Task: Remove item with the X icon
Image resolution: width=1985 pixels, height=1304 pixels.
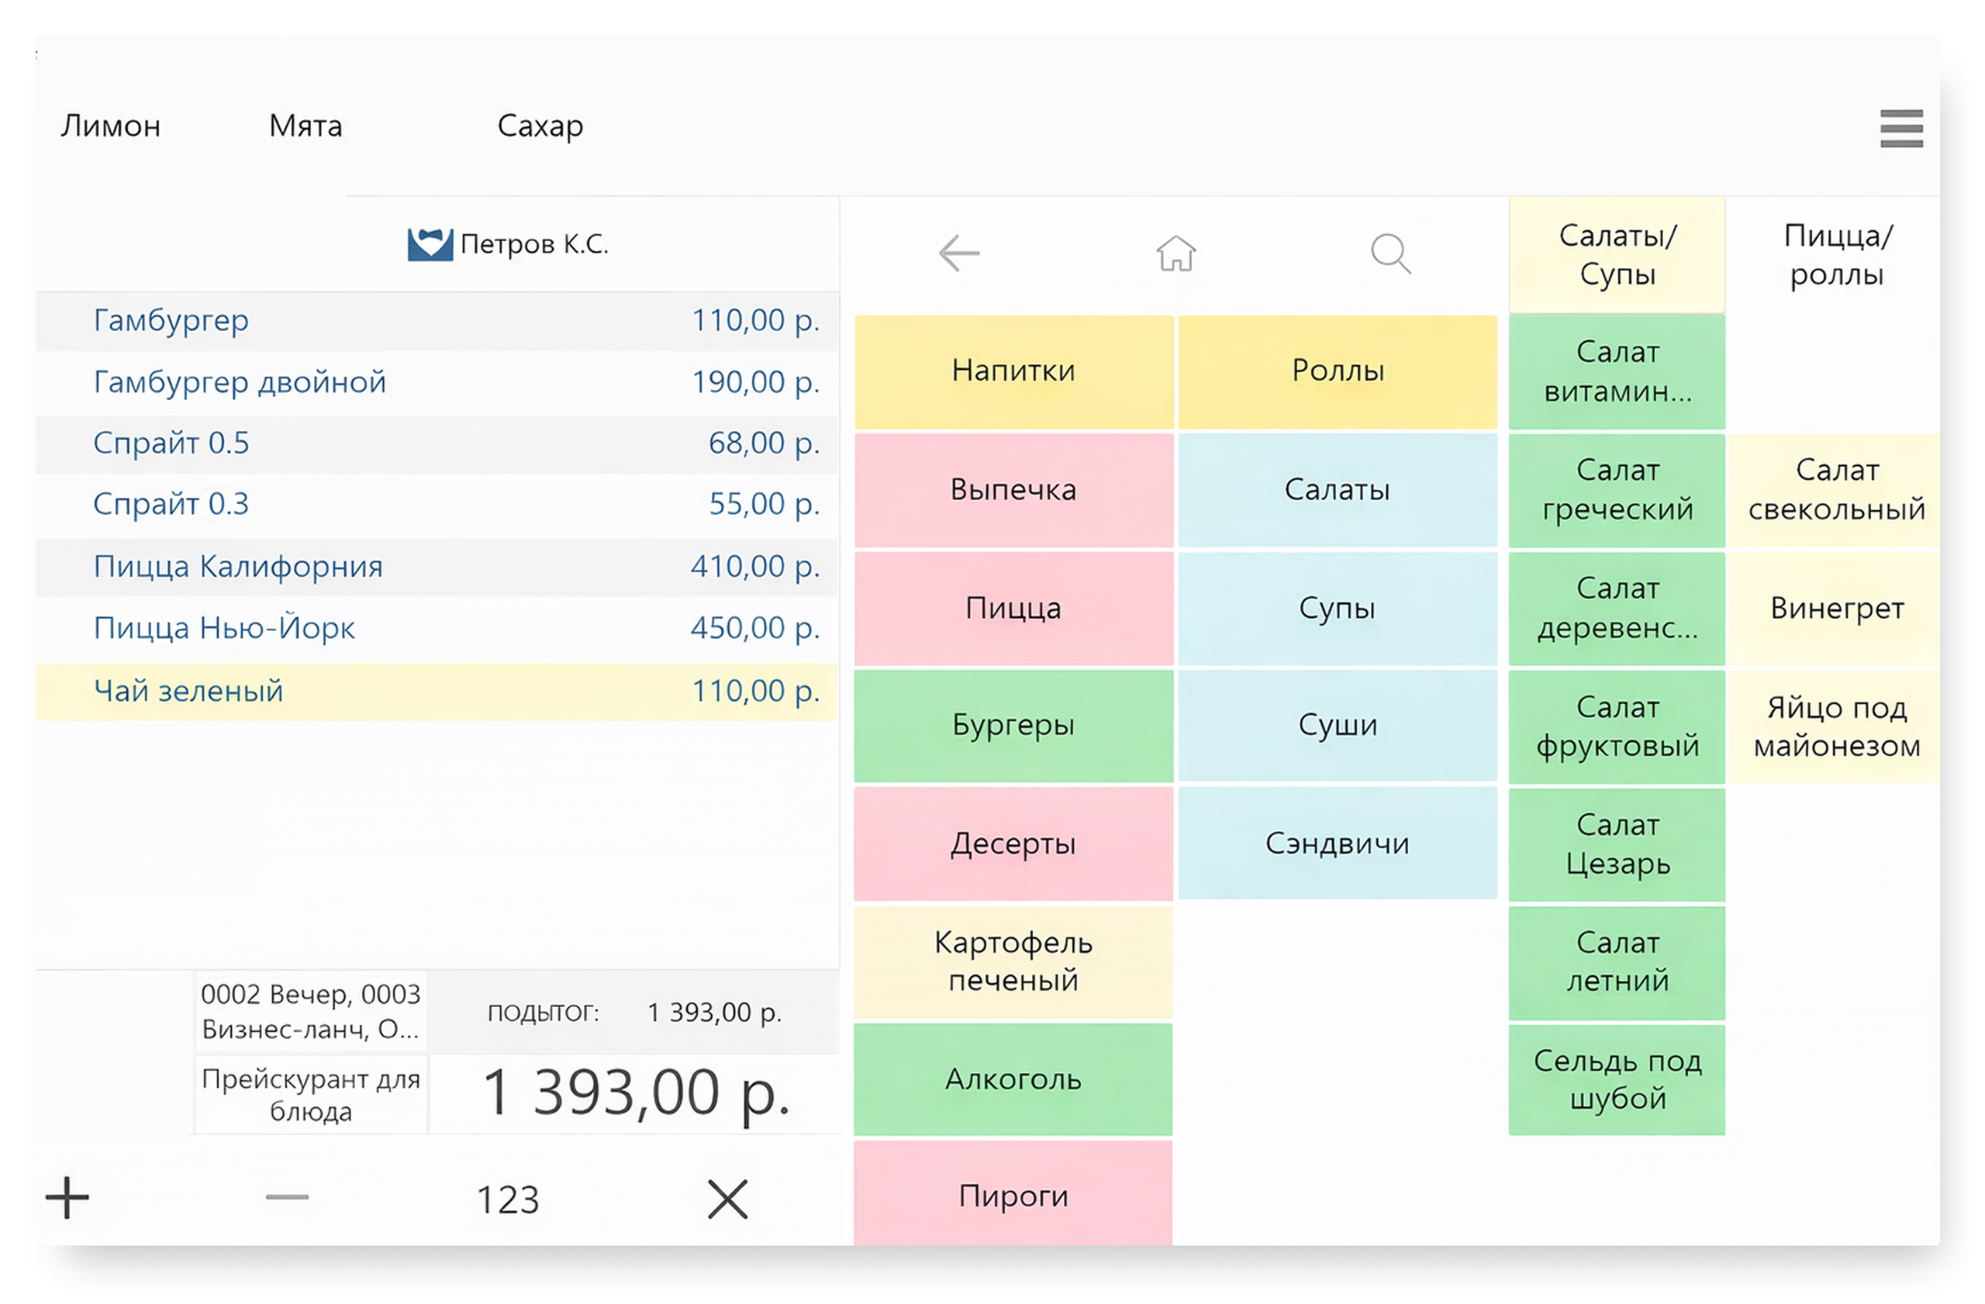Action: [x=727, y=1199]
